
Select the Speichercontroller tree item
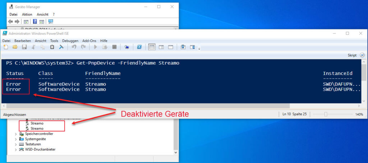point(39,134)
